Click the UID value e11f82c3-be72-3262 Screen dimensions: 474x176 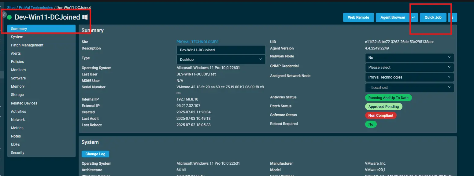(x=400, y=42)
